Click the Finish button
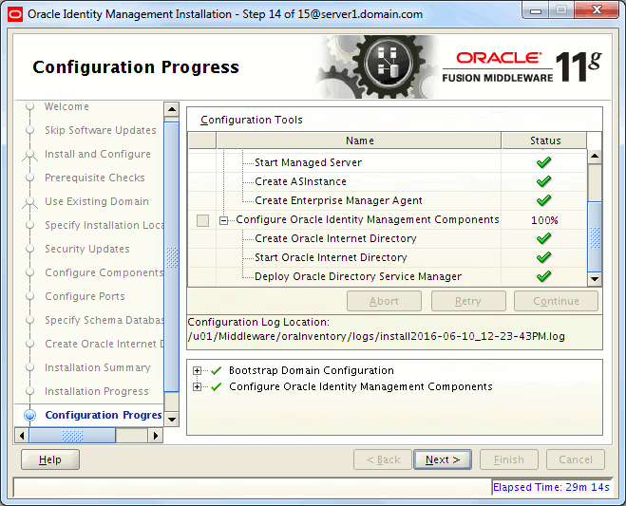This screenshot has width=626, height=506. 509,459
